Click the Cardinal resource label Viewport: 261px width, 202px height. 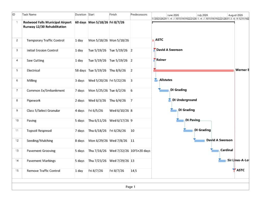pos(227,150)
